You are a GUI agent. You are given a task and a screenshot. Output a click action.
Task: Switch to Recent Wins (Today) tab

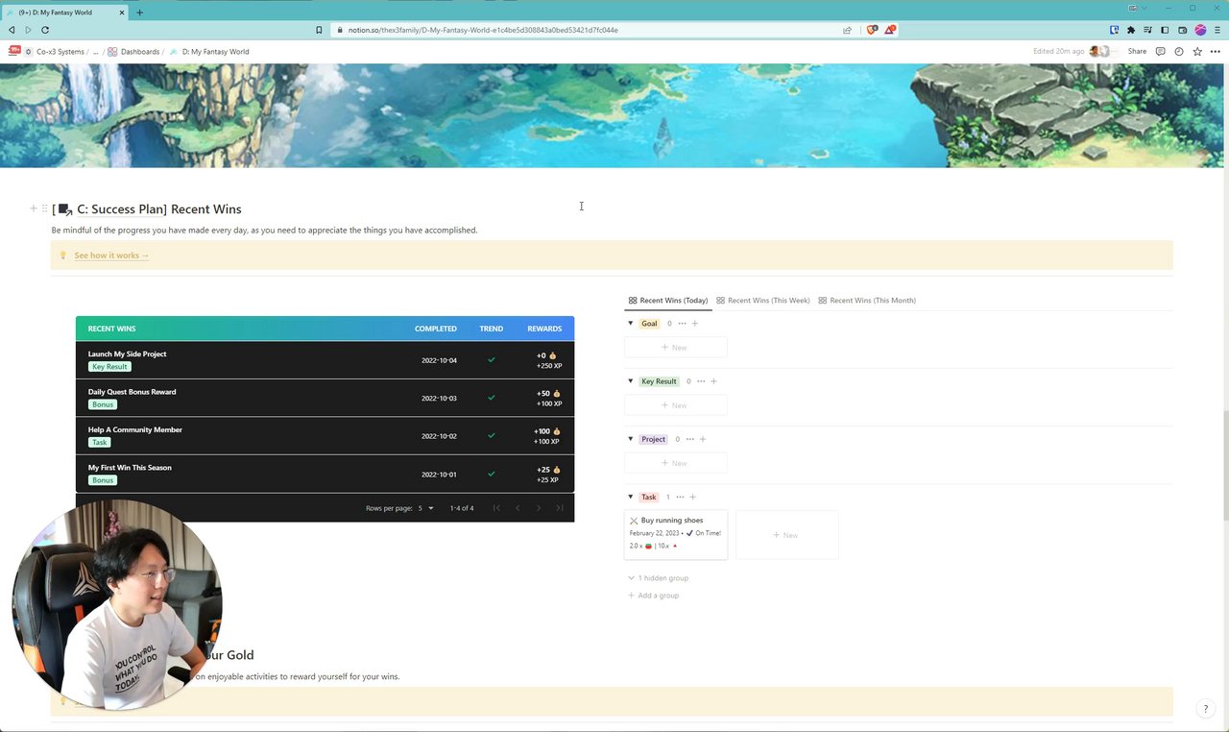[x=668, y=300]
